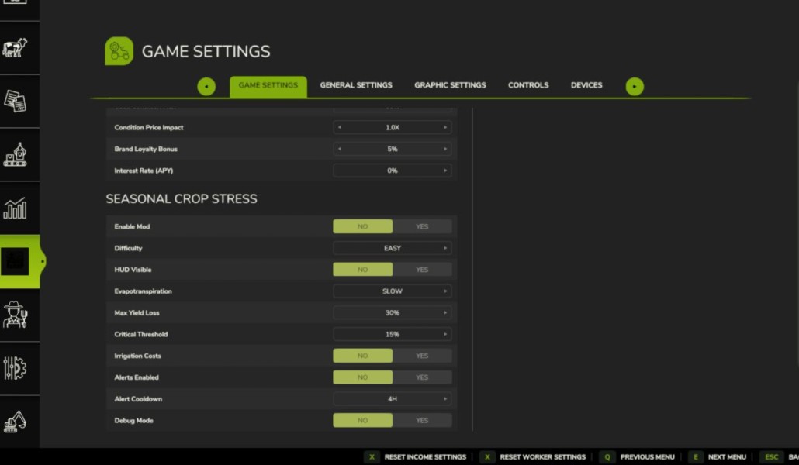Set Irrigation Costs to No
The height and width of the screenshot is (465, 799).
[x=363, y=356]
